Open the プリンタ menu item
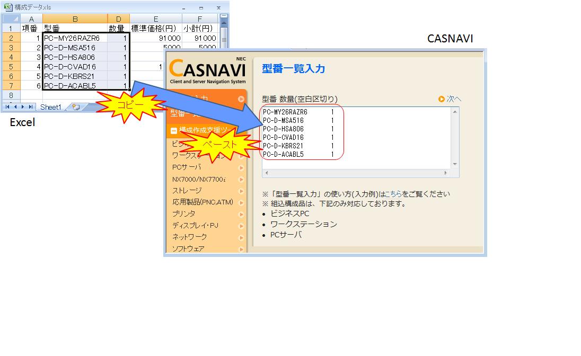The height and width of the screenshot is (356, 581). pyautogui.click(x=184, y=213)
